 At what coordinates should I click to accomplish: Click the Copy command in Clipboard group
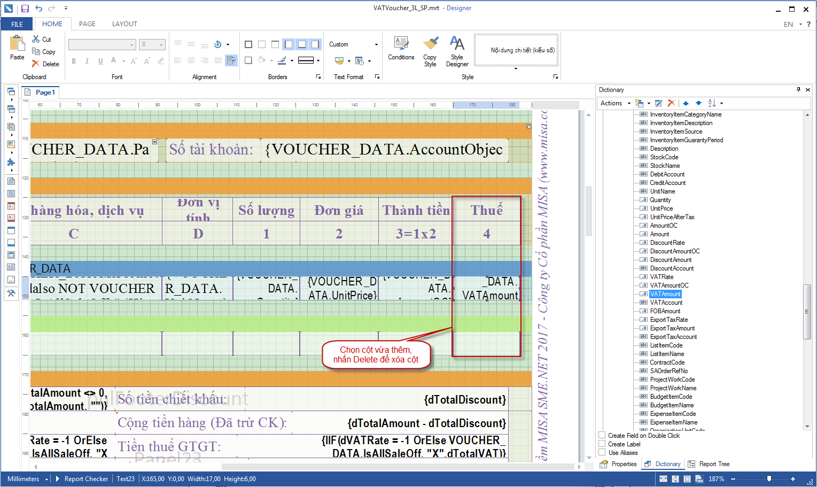[x=43, y=52]
